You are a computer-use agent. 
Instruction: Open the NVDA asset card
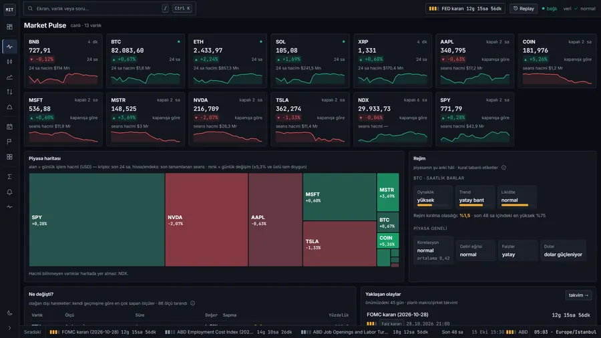(x=228, y=119)
